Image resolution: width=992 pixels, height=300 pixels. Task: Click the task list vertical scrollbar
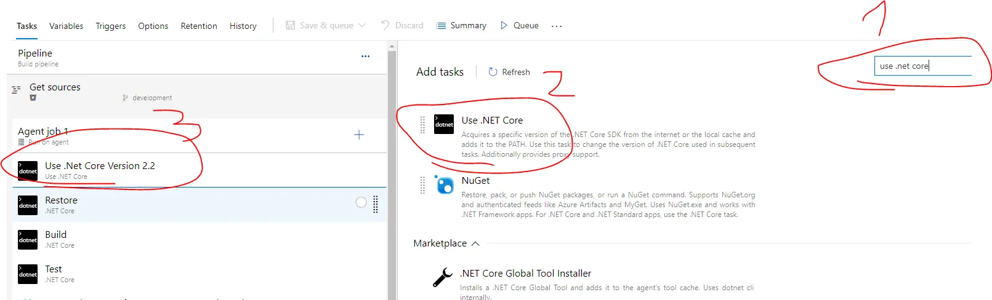(x=392, y=175)
